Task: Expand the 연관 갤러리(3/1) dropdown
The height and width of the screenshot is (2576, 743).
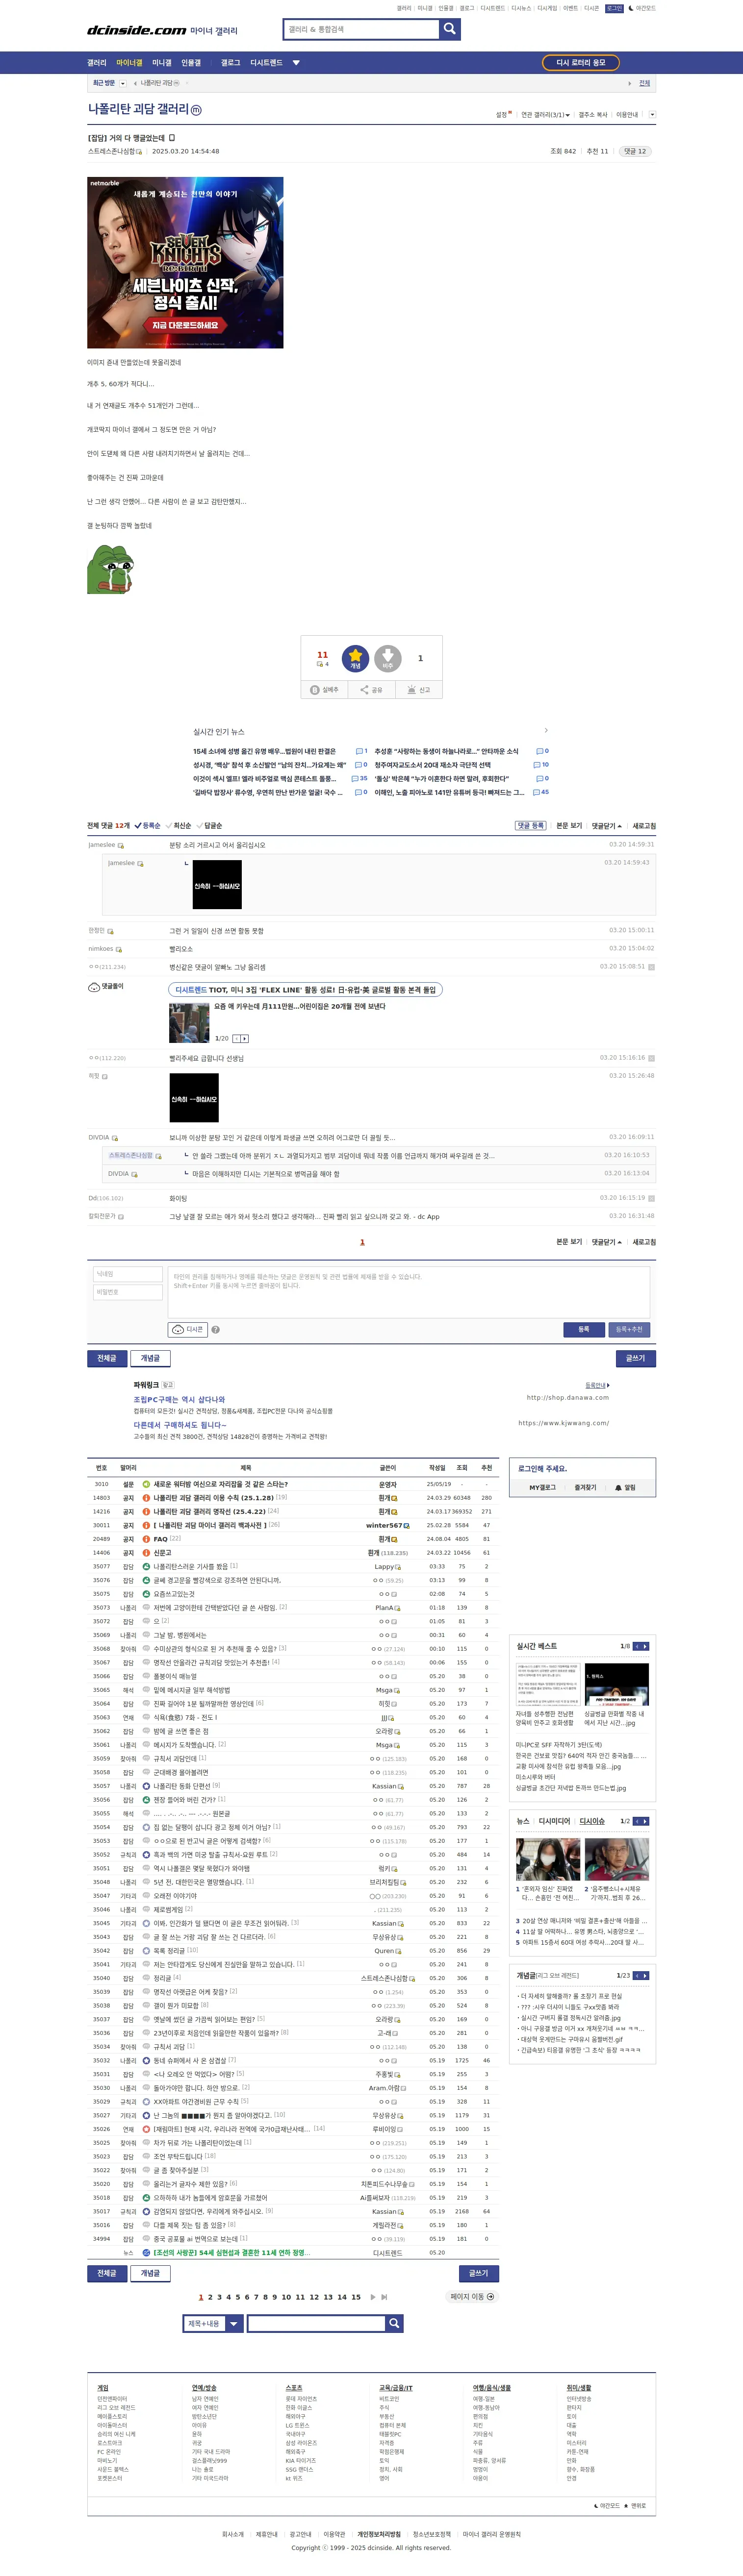Action: coord(545,115)
